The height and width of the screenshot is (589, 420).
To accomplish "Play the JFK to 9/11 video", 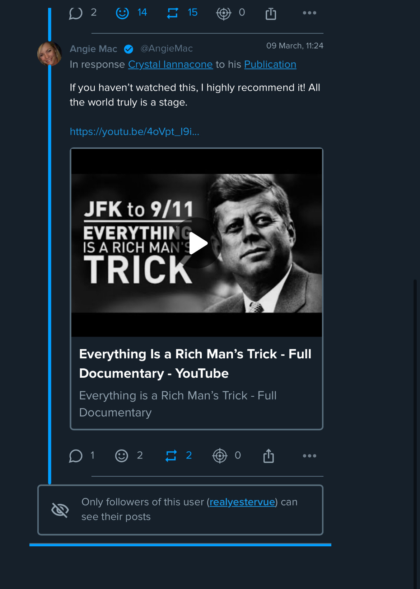I will [x=197, y=243].
